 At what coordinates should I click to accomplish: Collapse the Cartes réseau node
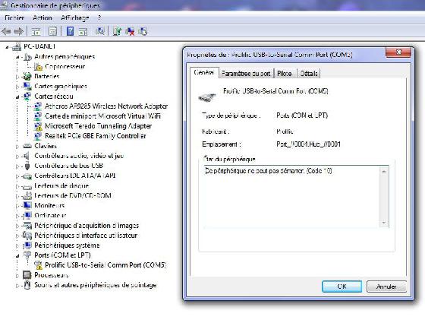[x=17, y=97]
